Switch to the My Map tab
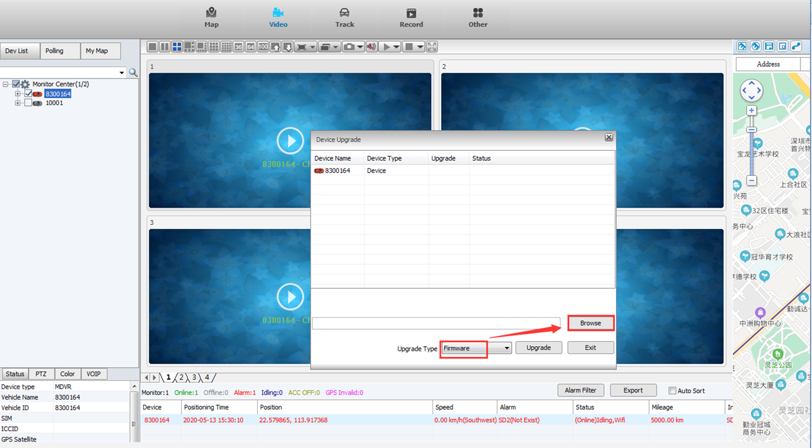This screenshot has width=812, height=448. pos(101,51)
